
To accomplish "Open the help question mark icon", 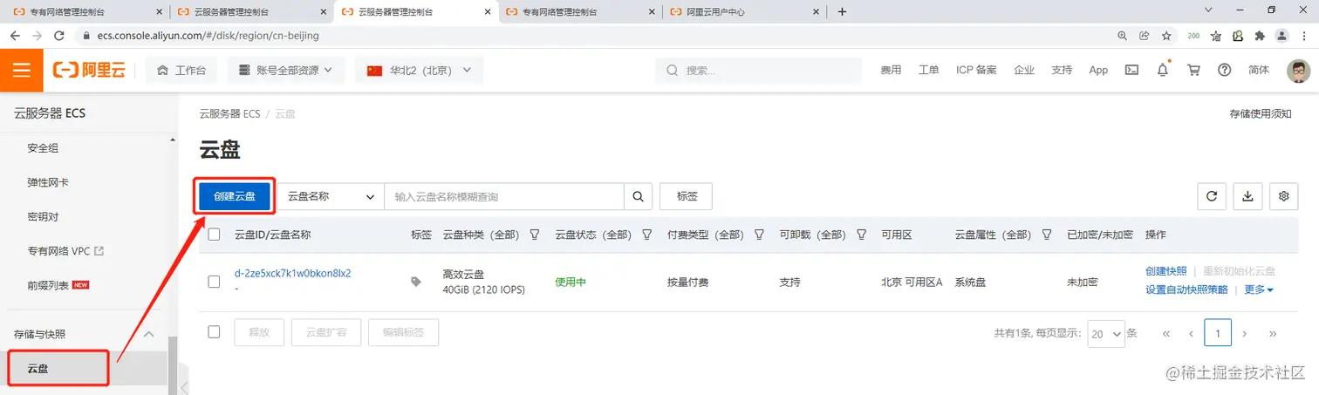I will point(1224,71).
